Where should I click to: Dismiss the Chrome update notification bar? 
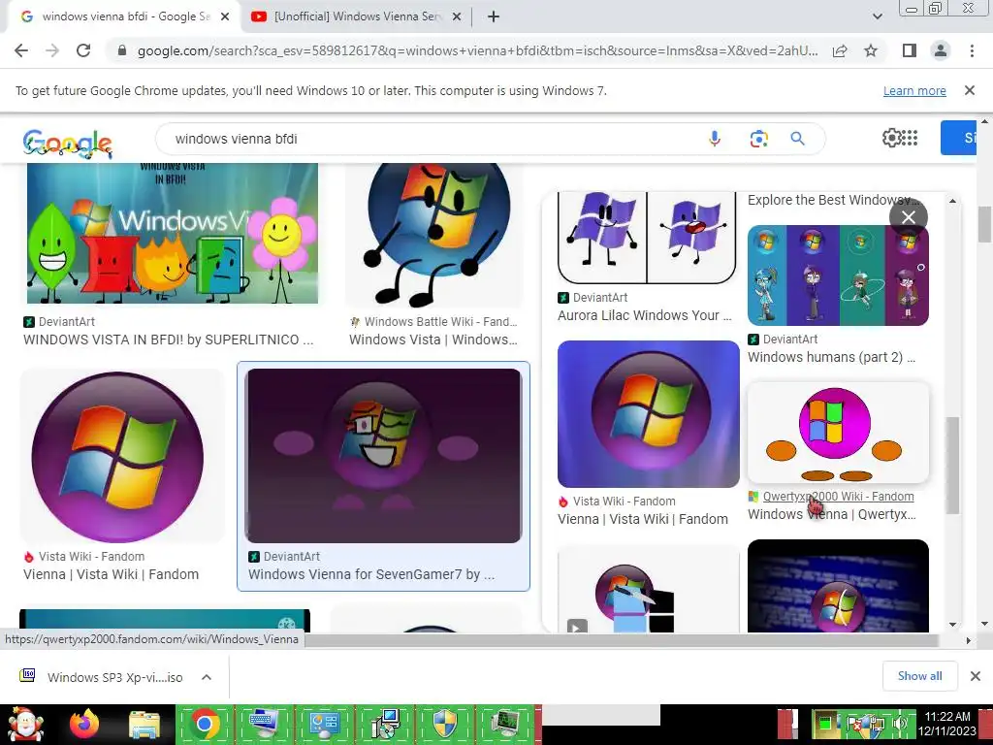(969, 90)
